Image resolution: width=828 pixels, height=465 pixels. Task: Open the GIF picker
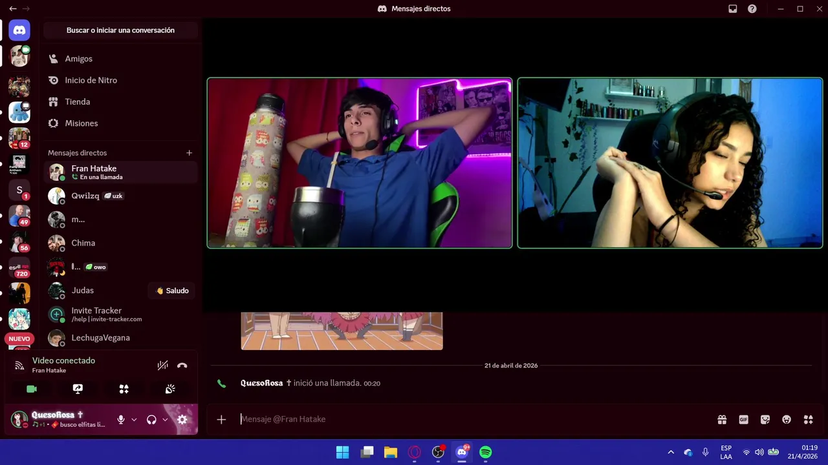point(744,420)
